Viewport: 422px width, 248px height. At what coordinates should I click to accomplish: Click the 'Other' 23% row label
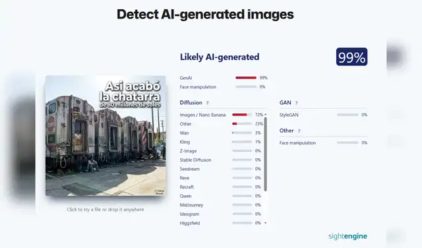point(185,124)
